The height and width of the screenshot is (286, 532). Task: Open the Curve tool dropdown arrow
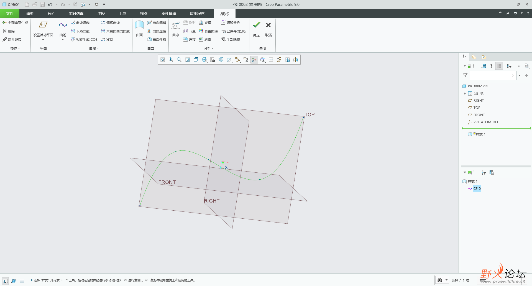63,40
